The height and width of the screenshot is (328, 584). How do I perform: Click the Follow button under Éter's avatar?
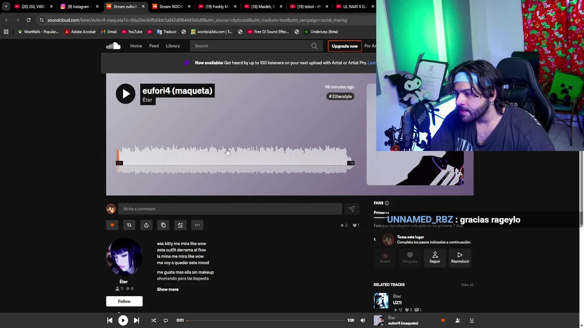pos(125,301)
